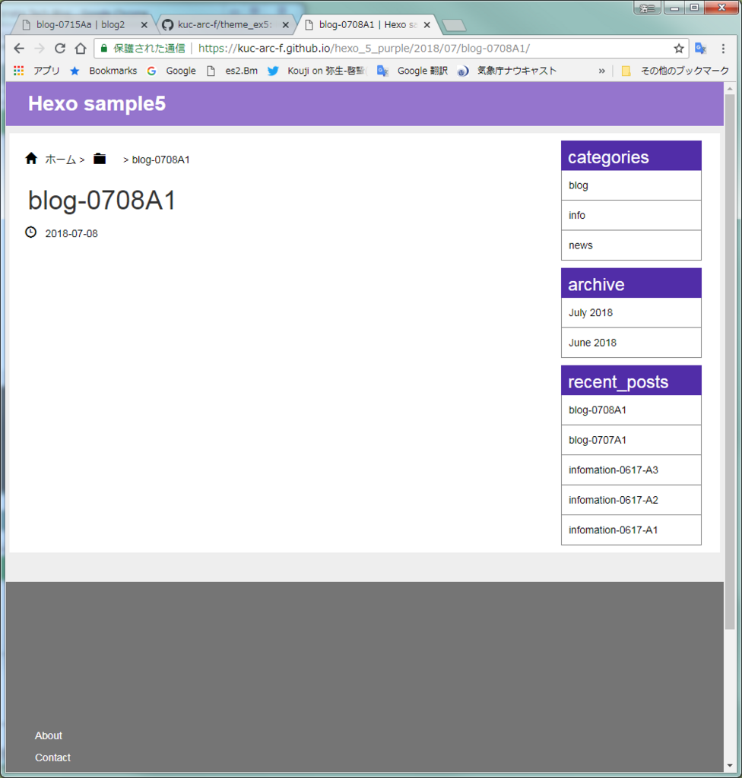Open recent post blog-0708A1
Image resolution: width=742 pixels, height=778 pixels.
tap(631, 410)
